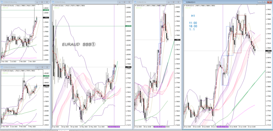The height and width of the screenshot is (131, 273).
Task: Minimize the EURAUD,Daily chart window
Action: pyautogui.click(x=119, y=2)
